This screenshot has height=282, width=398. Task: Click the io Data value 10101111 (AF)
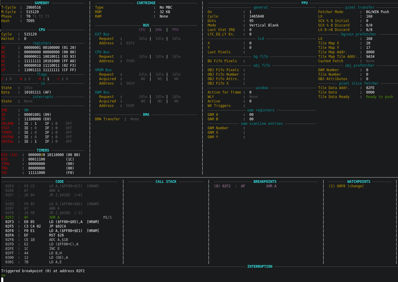[x=38, y=92]
